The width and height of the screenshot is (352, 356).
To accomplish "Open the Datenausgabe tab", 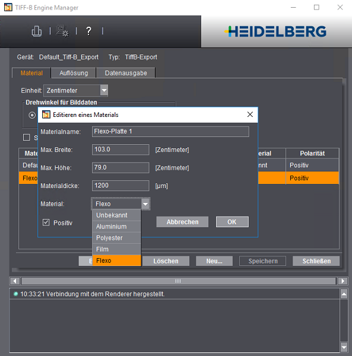I will click(126, 73).
